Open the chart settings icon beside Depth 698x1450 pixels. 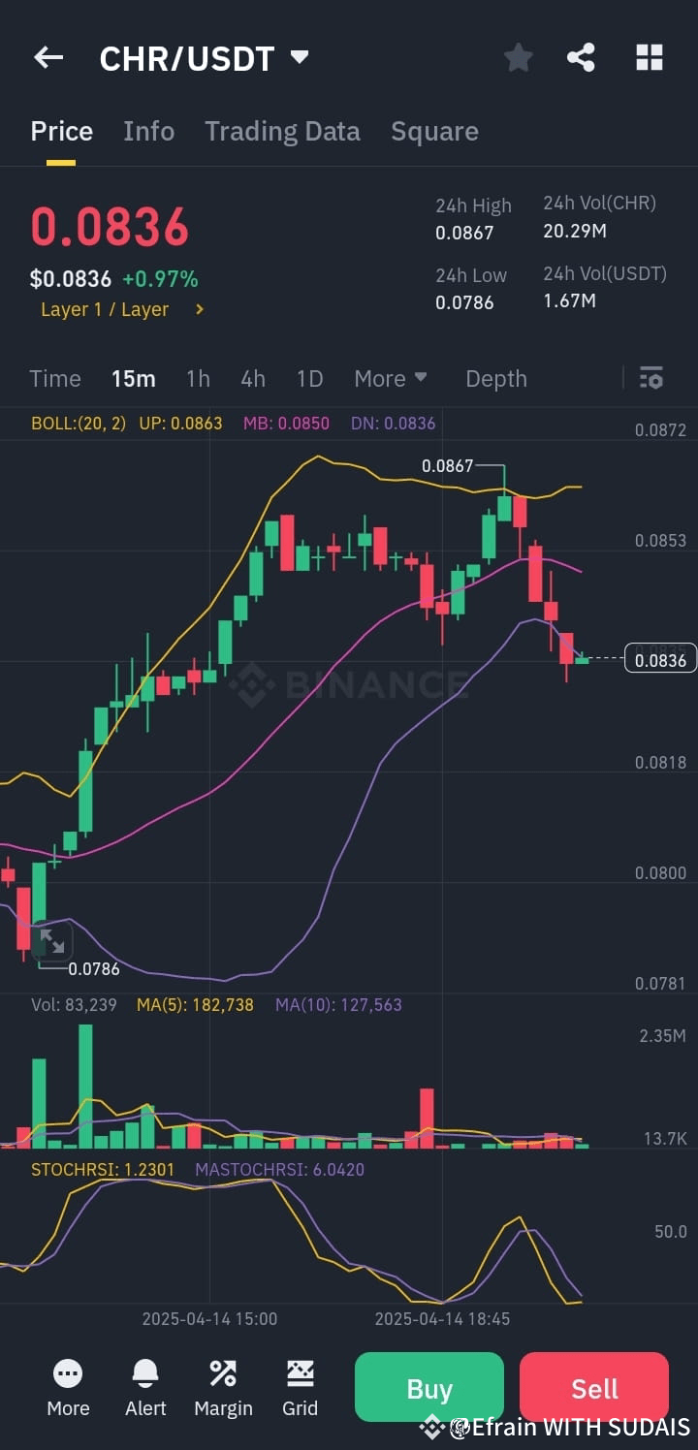pos(650,378)
